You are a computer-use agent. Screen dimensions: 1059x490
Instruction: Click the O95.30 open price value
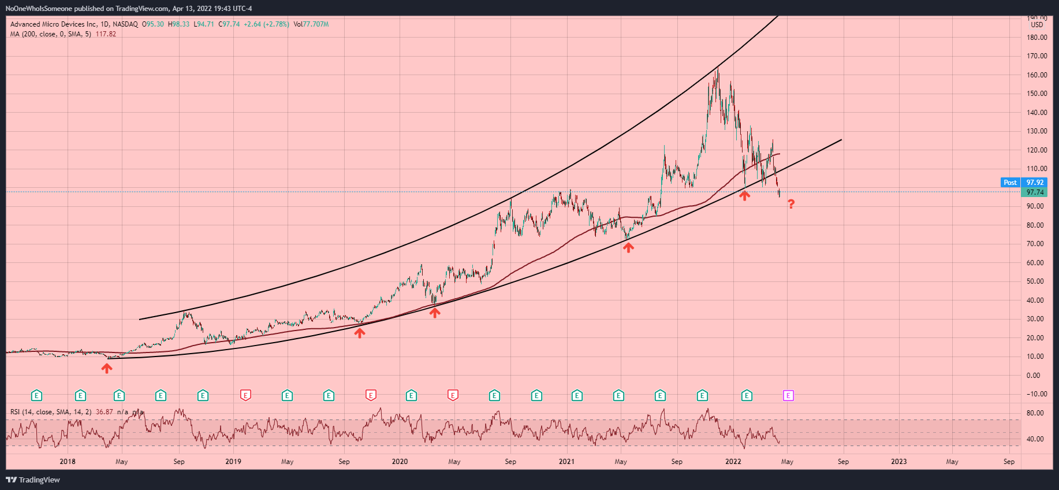[x=153, y=24]
